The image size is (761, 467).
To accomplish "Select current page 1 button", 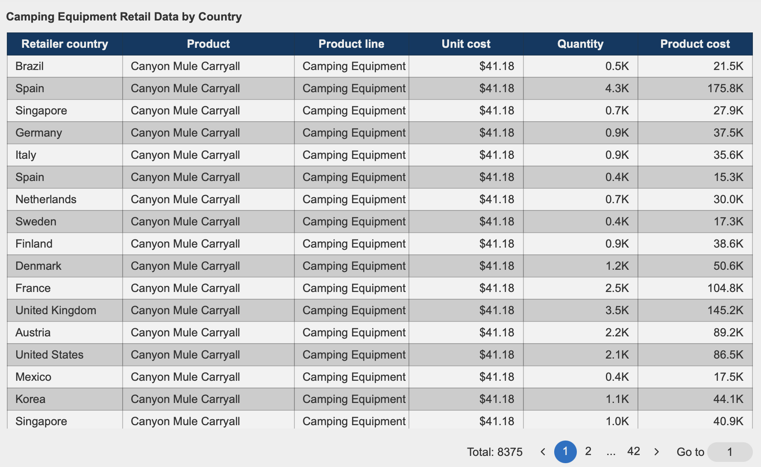I will point(565,452).
